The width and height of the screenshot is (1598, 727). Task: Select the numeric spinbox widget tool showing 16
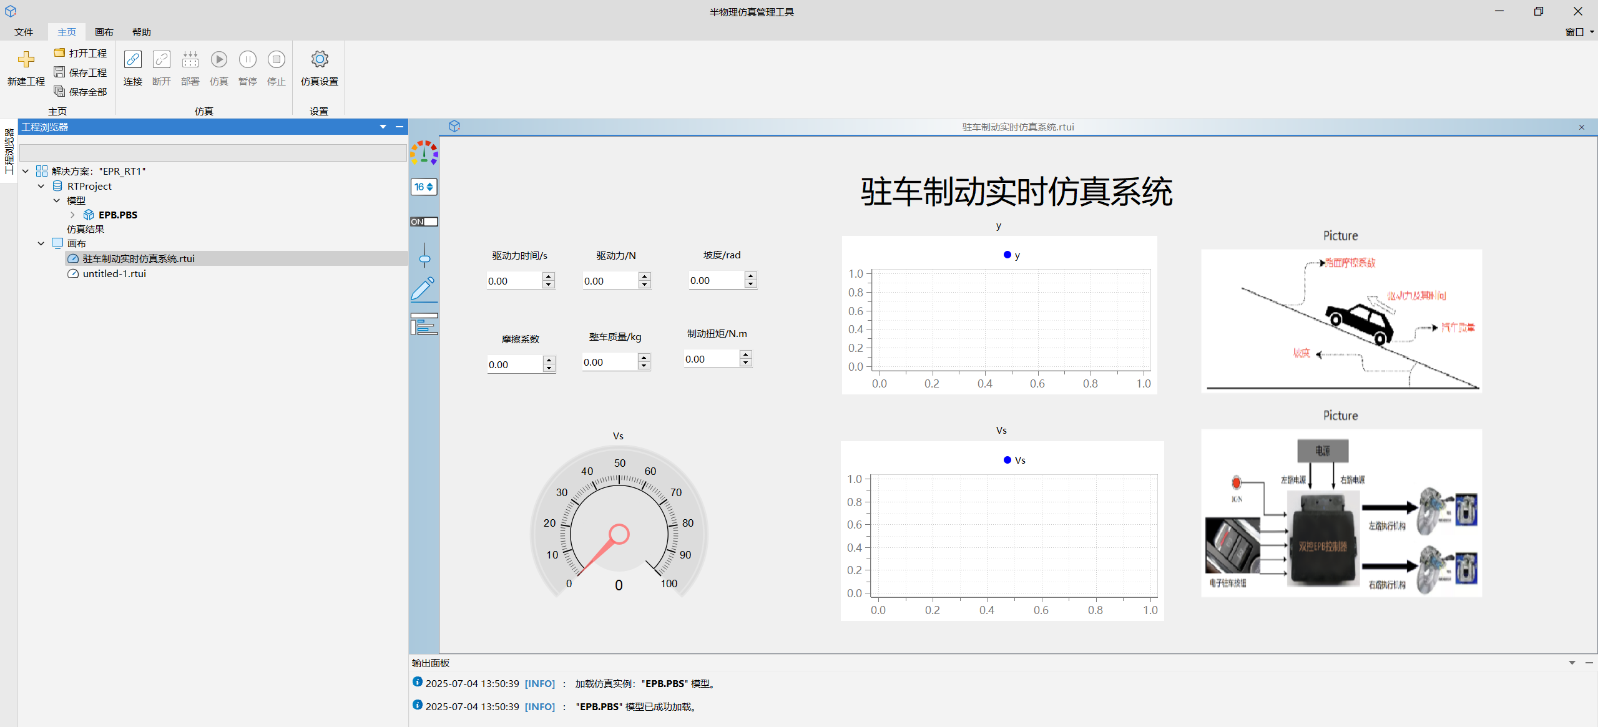pyautogui.click(x=424, y=187)
